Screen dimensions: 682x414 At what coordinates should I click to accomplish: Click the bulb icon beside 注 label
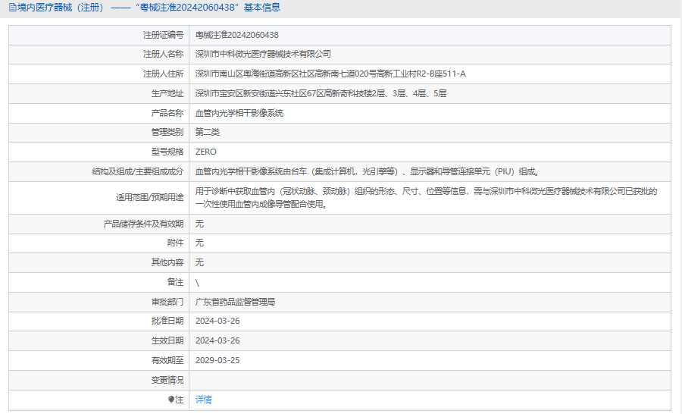[x=171, y=400]
